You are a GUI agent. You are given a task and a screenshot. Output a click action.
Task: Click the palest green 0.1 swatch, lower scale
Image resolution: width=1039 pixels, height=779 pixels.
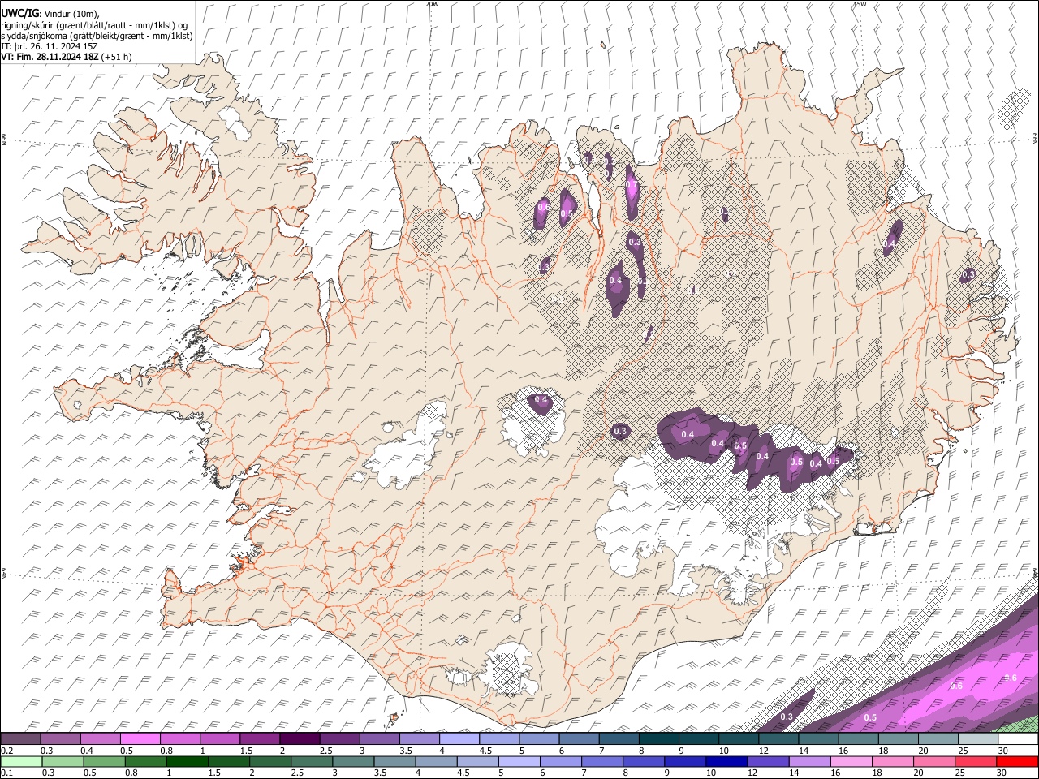[21, 762]
